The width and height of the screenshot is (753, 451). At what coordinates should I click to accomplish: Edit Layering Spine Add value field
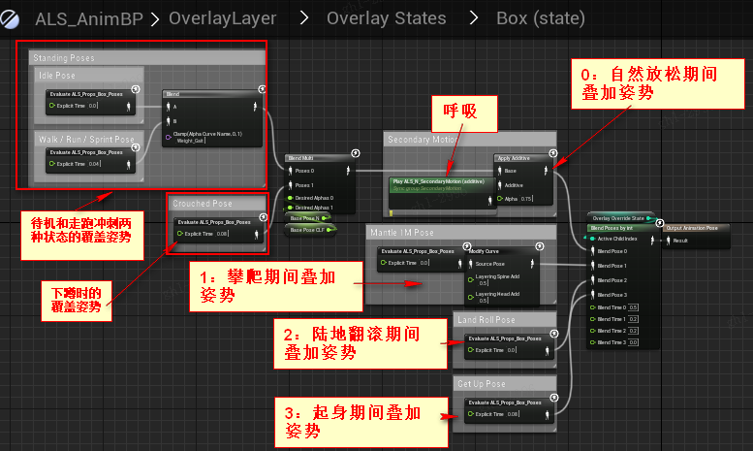point(483,283)
